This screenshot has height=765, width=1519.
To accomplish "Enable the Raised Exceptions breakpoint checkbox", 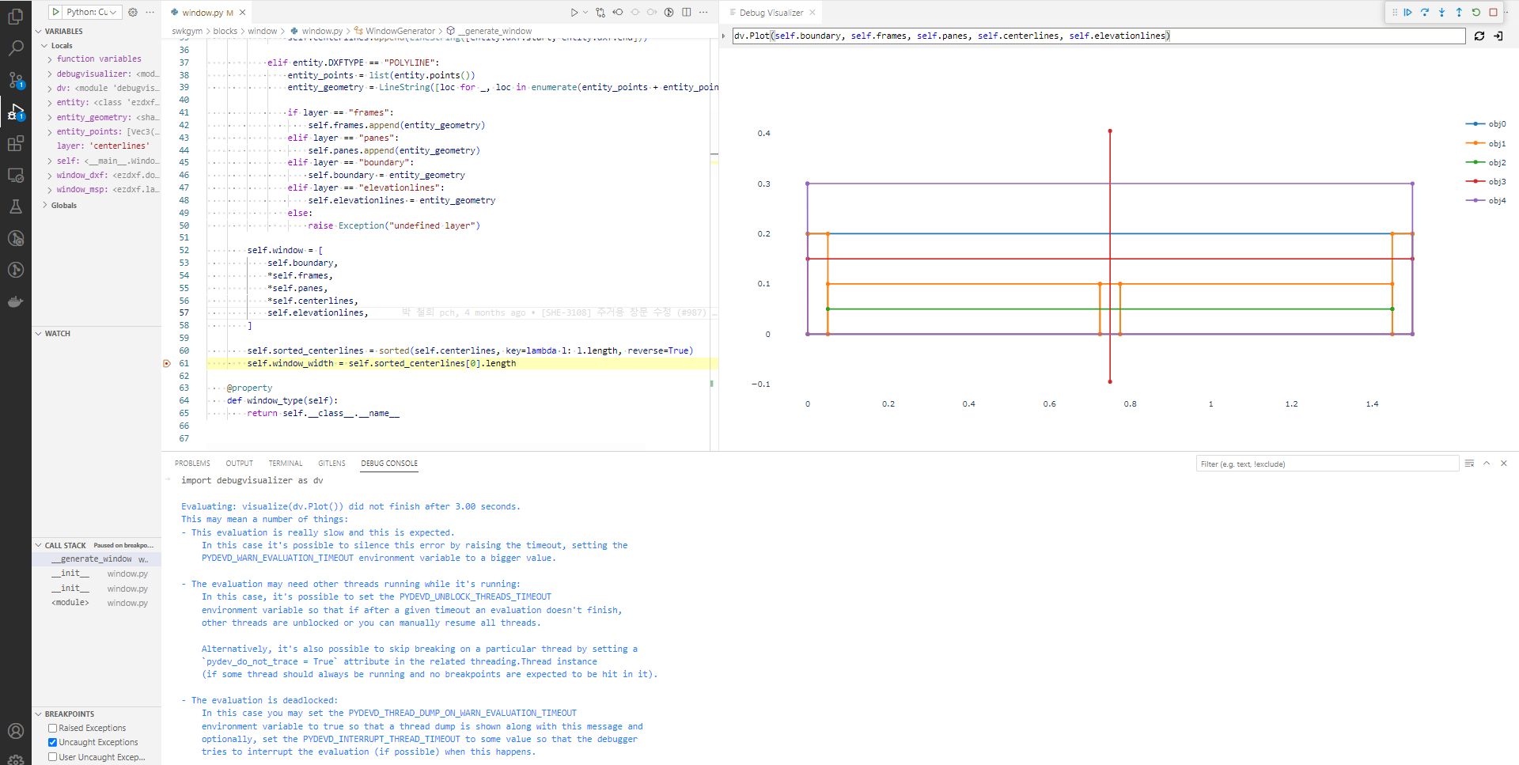I will point(52,728).
